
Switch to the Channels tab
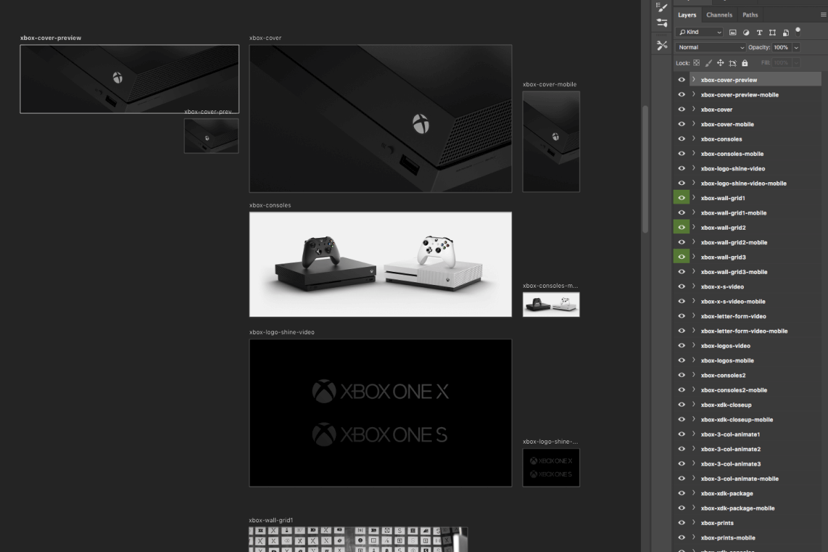click(x=719, y=14)
